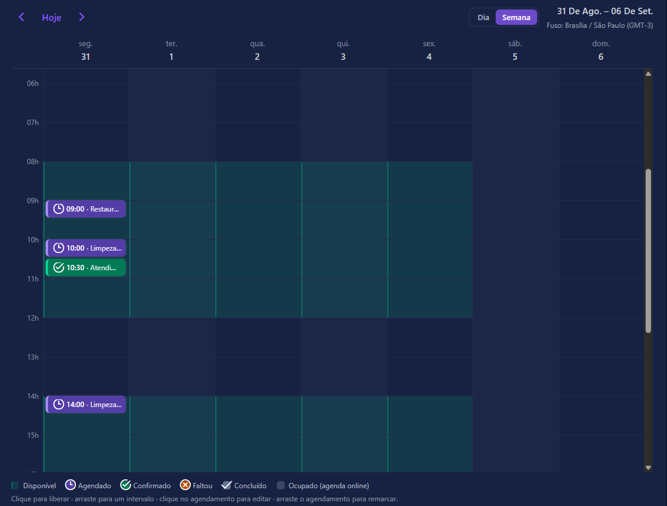Image resolution: width=667 pixels, height=506 pixels.
Task: Click the Agendado legend label
Action: point(94,486)
